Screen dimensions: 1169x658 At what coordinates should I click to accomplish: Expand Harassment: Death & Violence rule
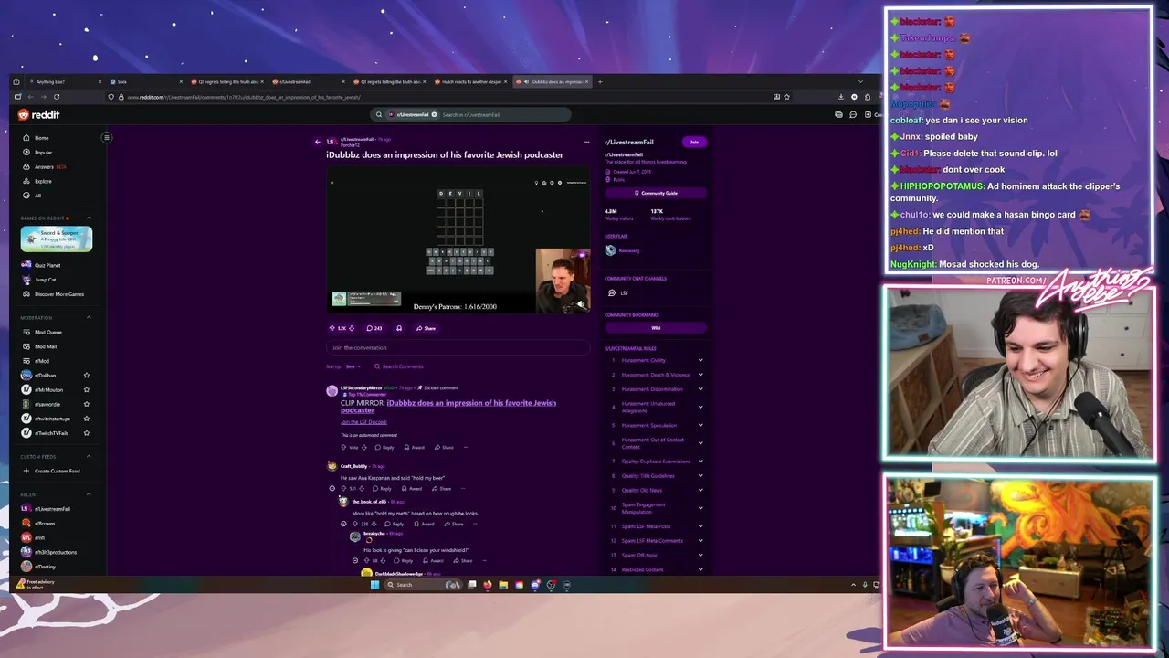tap(700, 375)
